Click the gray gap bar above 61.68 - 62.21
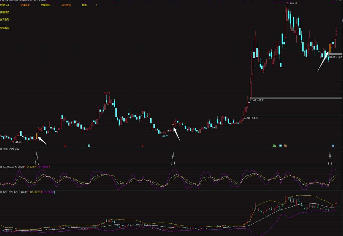 (x=296, y=98)
